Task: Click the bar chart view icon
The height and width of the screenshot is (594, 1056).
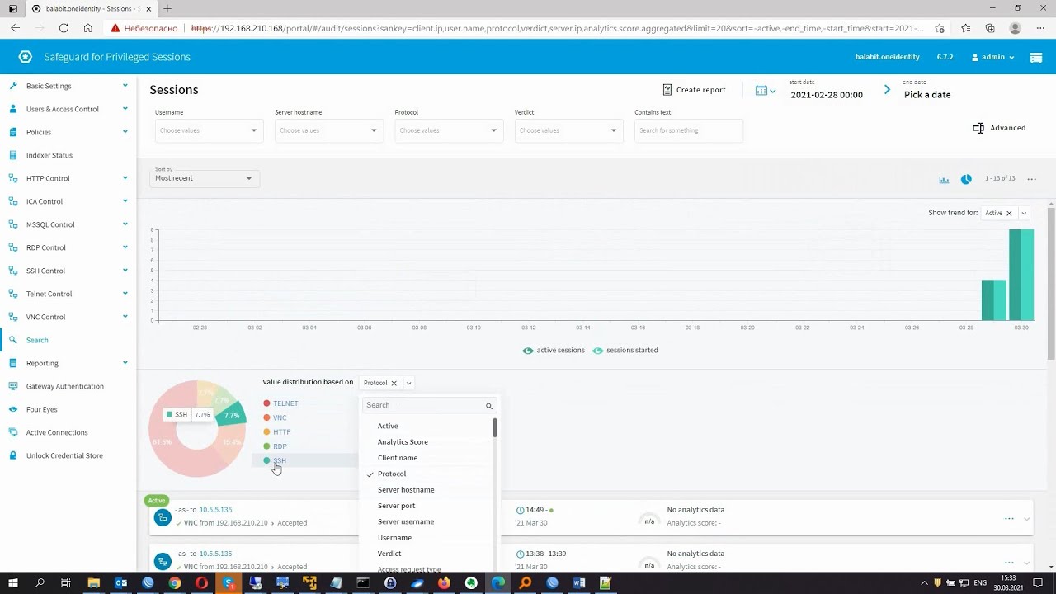Action: coord(944,179)
